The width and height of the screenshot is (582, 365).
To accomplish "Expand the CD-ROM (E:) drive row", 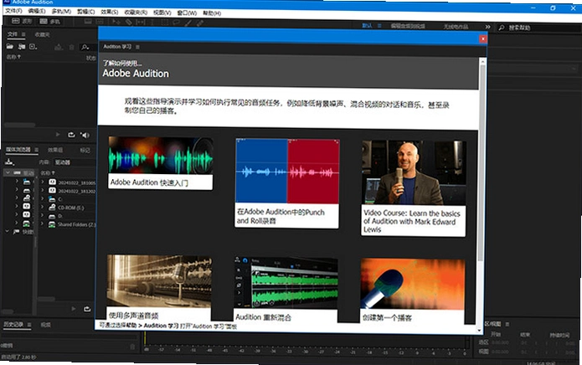I will tap(43, 207).
